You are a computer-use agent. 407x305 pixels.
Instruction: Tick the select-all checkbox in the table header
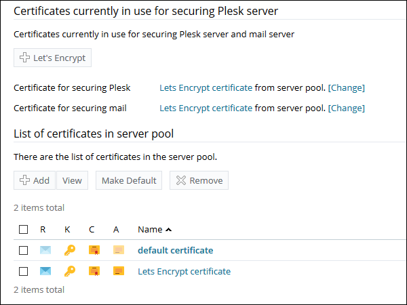click(x=23, y=229)
